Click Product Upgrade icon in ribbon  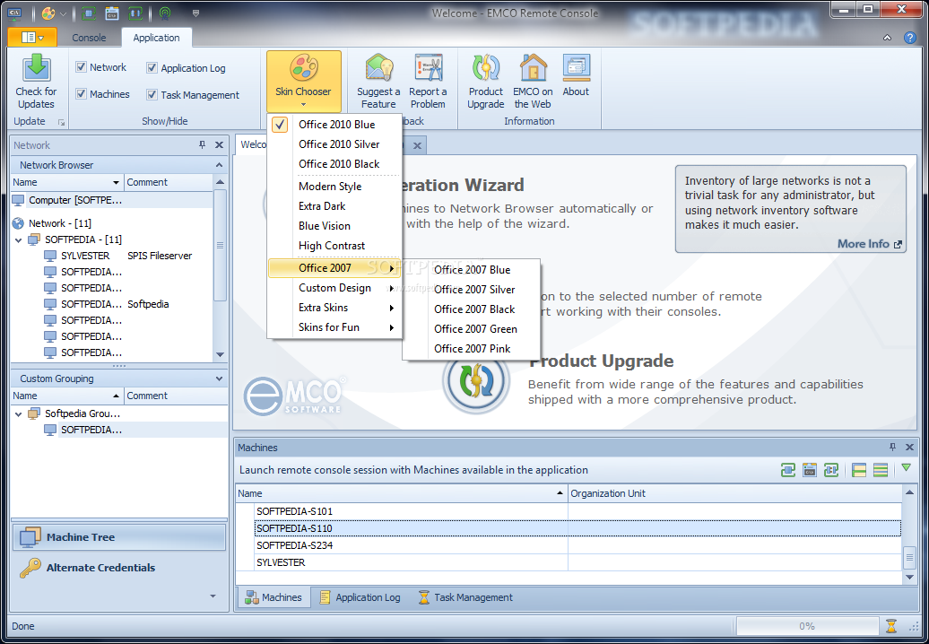coord(486,67)
